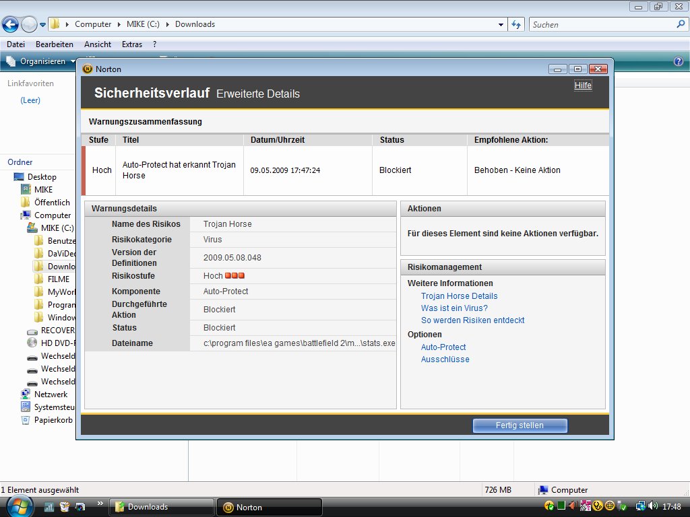Viewport: 690px width, 517px height.
Task: Select Desktop in folder tree
Action: click(42, 177)
